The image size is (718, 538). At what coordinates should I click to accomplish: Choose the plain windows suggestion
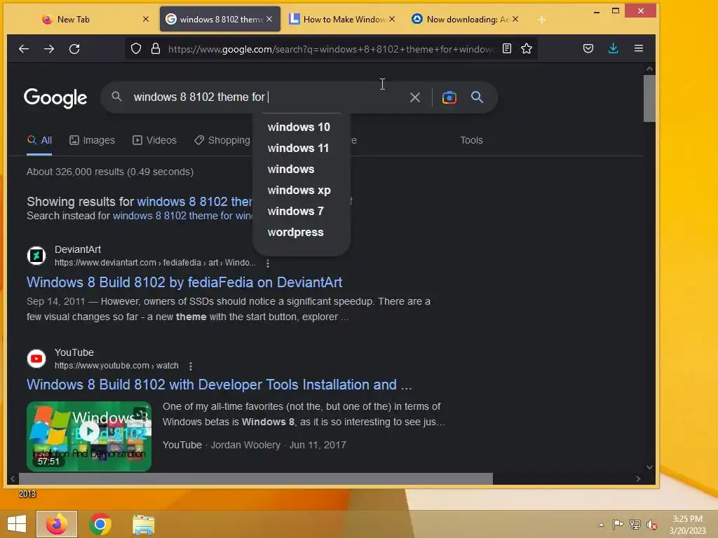click(x=301, y=170)
